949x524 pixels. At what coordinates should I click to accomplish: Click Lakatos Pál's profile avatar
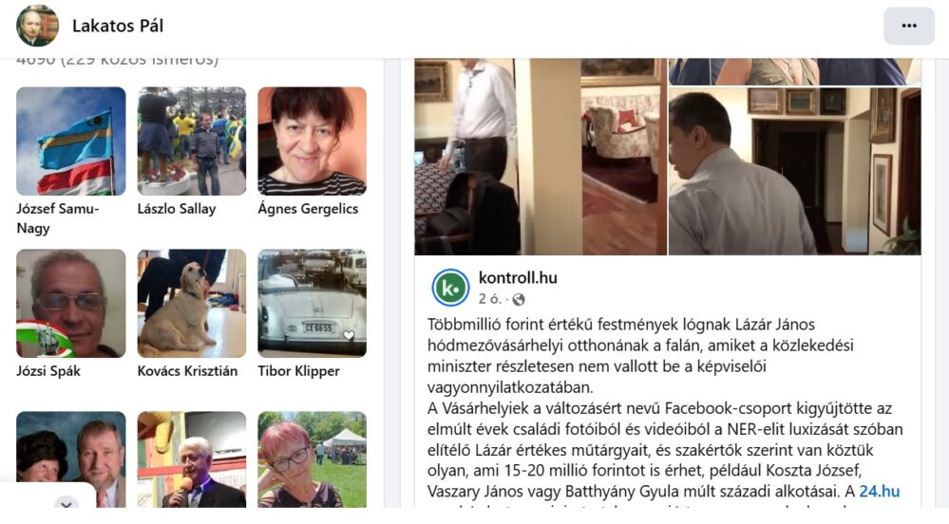click(x=38, y=26)
